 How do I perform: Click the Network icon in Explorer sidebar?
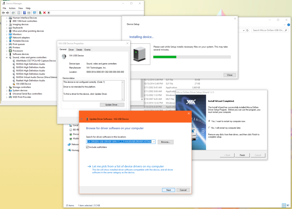pos(69,144)
